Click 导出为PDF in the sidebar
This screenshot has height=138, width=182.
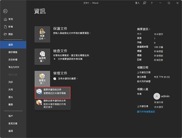(x=13, y=67)
